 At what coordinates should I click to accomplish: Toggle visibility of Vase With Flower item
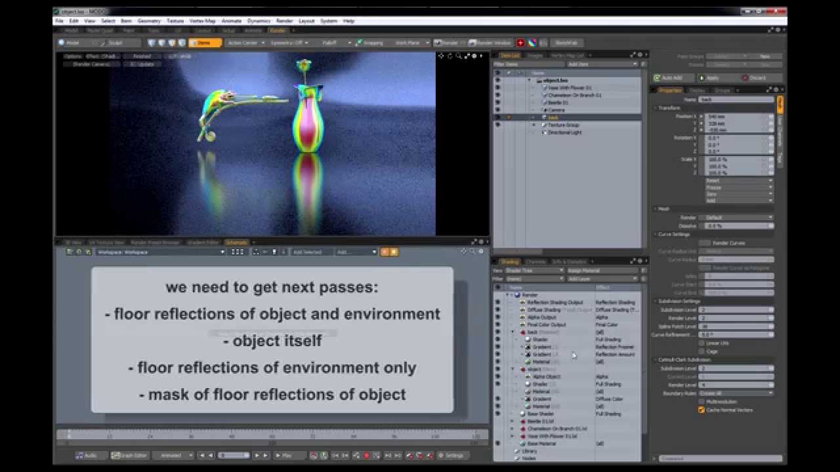[497, 87]
